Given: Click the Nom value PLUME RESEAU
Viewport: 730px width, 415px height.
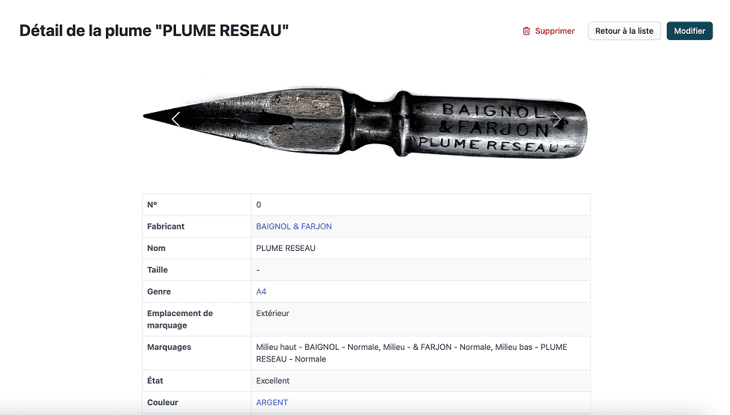Looking at the screenshot, I should click(x=286, y=249).
